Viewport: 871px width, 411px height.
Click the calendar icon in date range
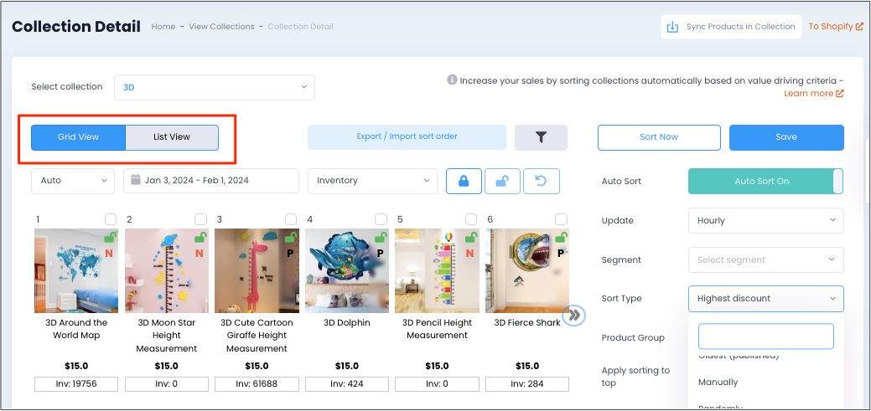(x=136, y=180)
